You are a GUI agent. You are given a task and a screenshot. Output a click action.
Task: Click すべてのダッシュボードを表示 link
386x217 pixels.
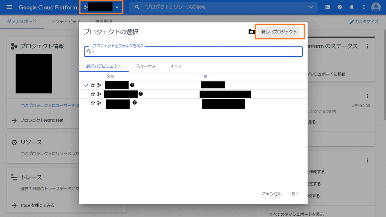point(296,214)
